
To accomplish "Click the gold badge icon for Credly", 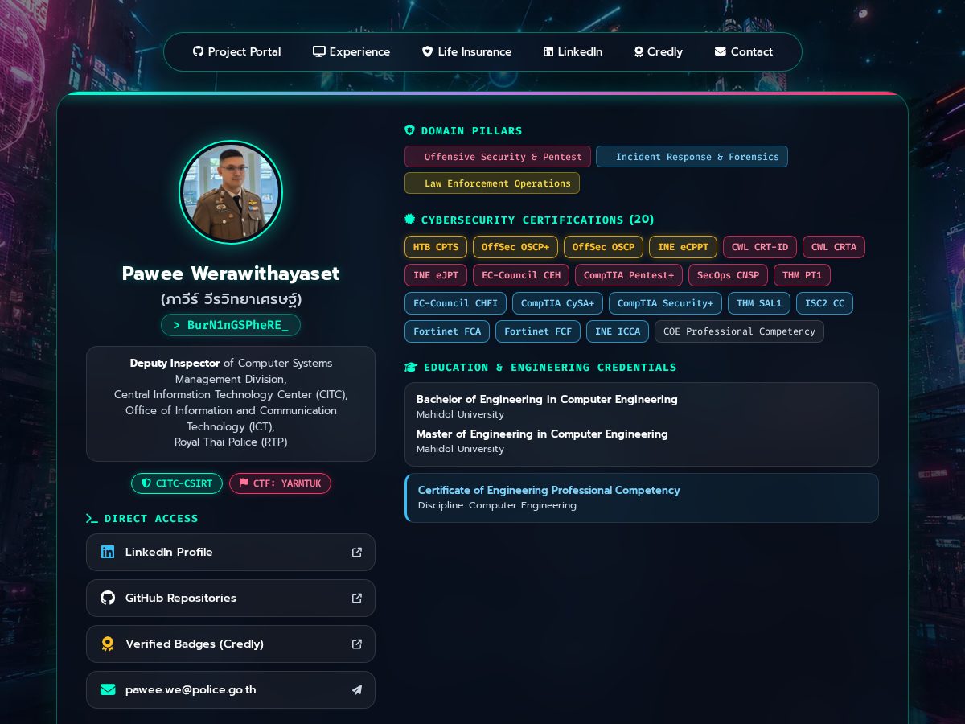I will pos(108,644).
